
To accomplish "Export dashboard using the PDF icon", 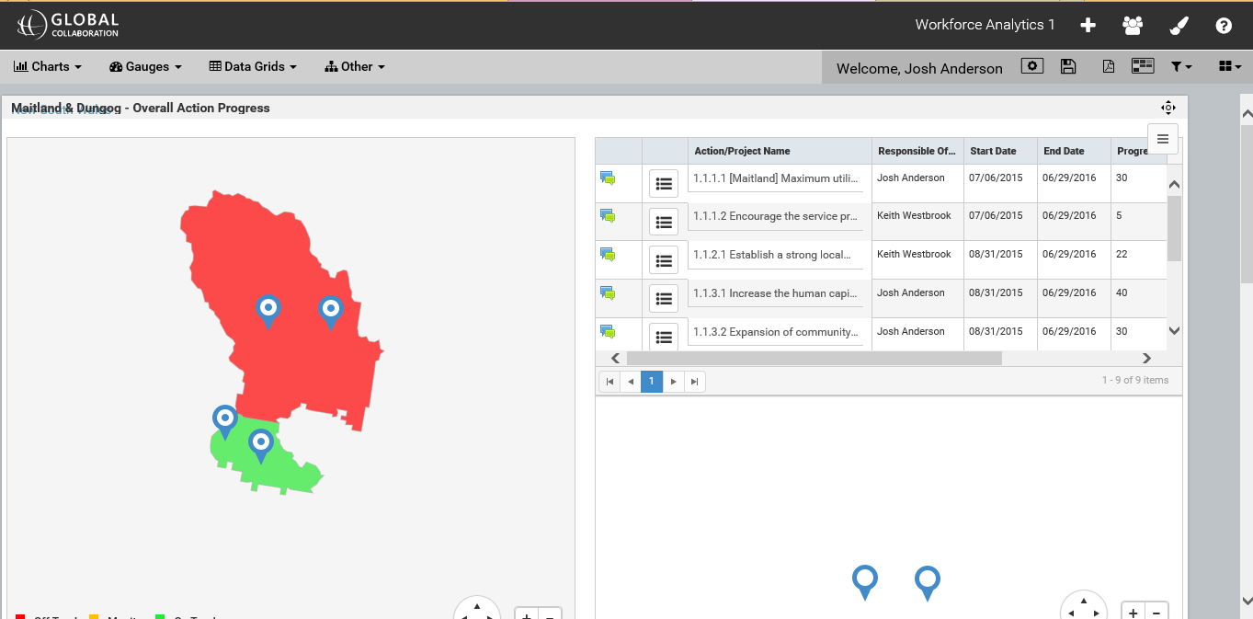I will click(x=1108, y=66).
